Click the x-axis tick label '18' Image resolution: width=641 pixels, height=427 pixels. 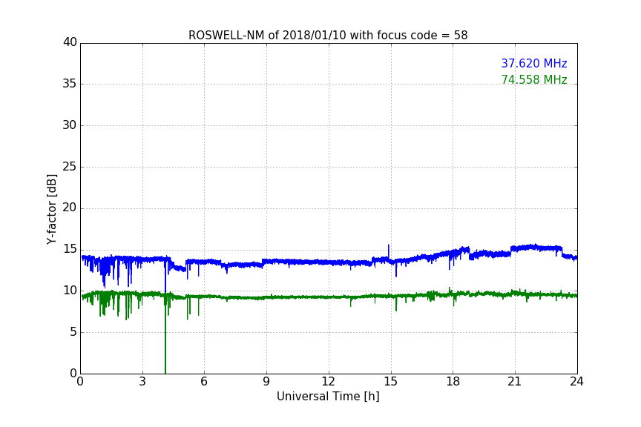tap(453, 382)
